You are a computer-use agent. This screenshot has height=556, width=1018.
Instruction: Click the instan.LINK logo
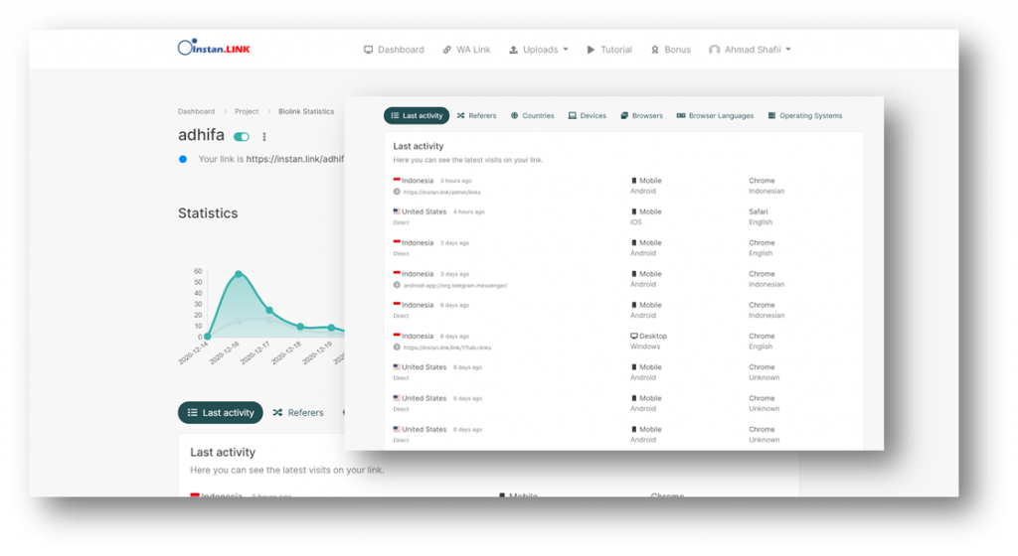coord(214,48)
